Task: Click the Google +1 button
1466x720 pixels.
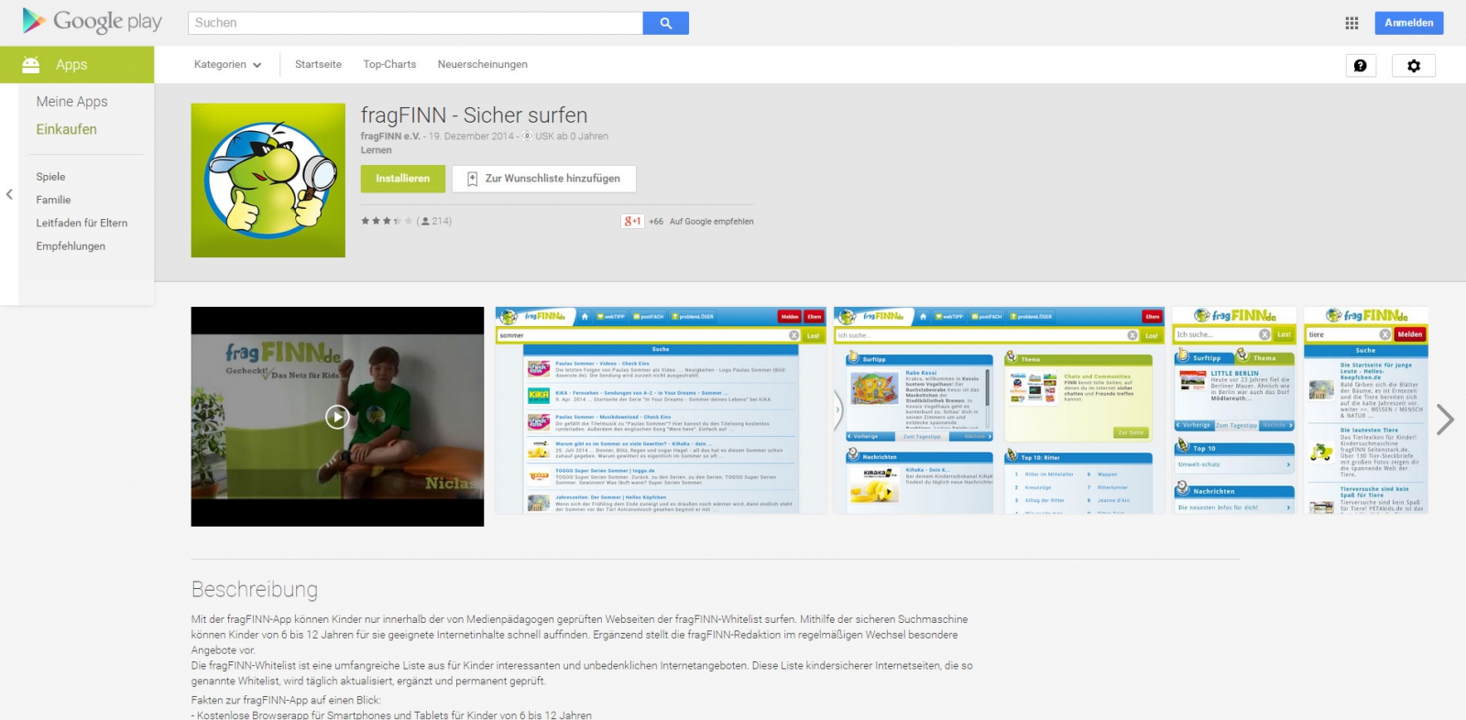Action: [x=632, y=221]
